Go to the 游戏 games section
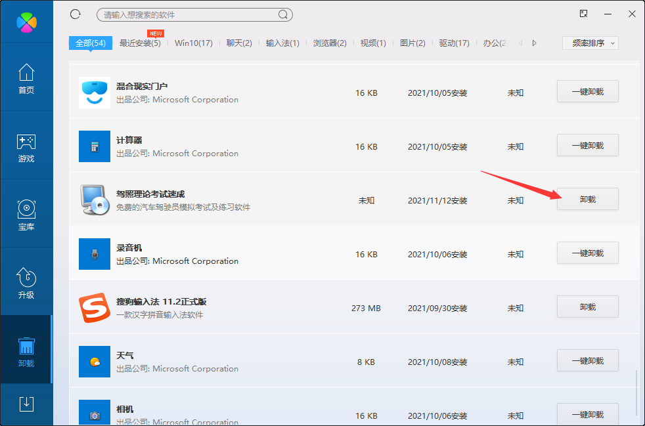This screenshot has height=426, width=645. [26, 147]
